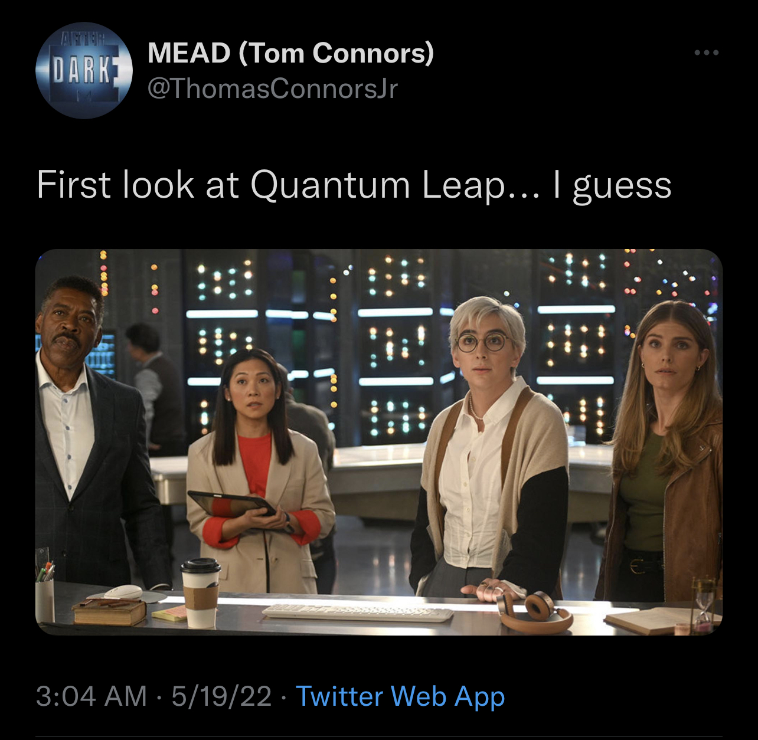Select the 3:04 AM timestamp
The width and height of the screenshot is (758, 740).
pyautogui.click(x=92, y=696)
